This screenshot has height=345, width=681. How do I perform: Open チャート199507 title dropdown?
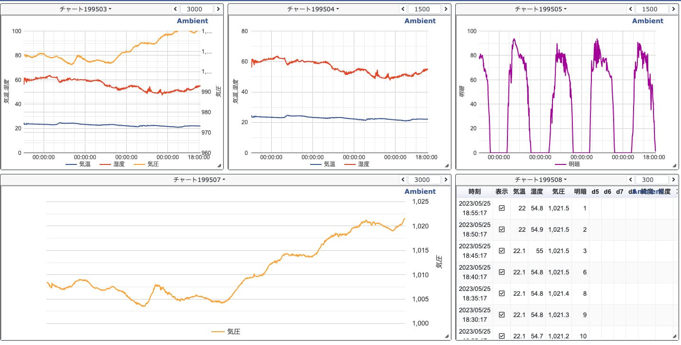tap(199, 180)
